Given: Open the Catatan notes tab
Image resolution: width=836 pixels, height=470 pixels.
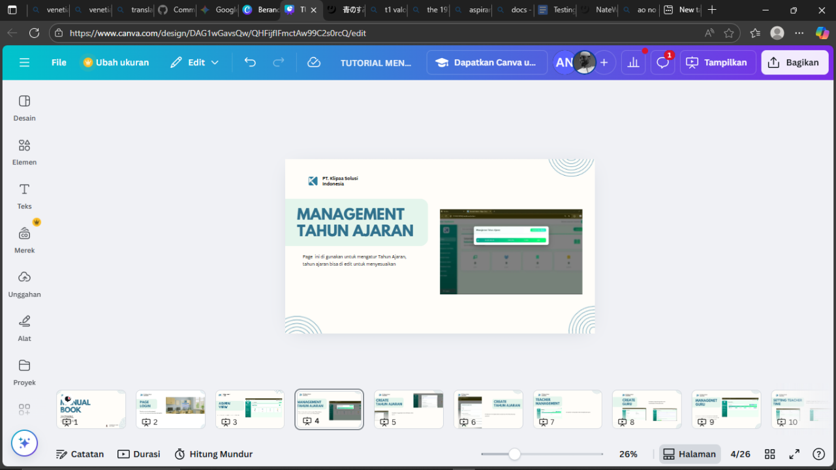Looking at the screenshot, I should click(80, 454).
